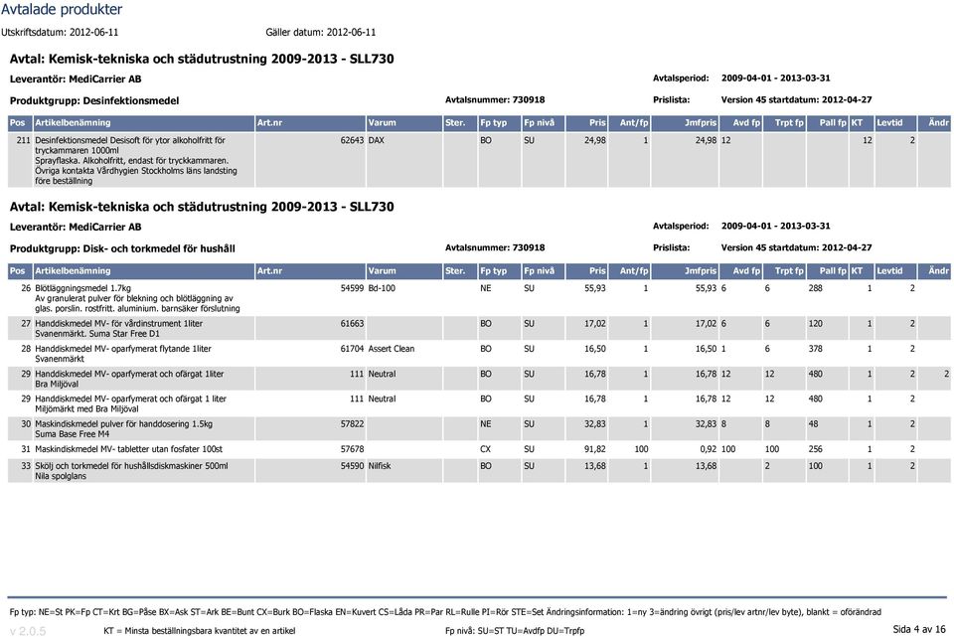Select the "KT = Minsta beställningsbara kvantitet" footnote
954x637 pixels.
point(199,631)
